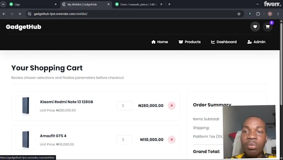Open the wishlist heart icon
Screen dimensions: 283x160
(255, 27)
